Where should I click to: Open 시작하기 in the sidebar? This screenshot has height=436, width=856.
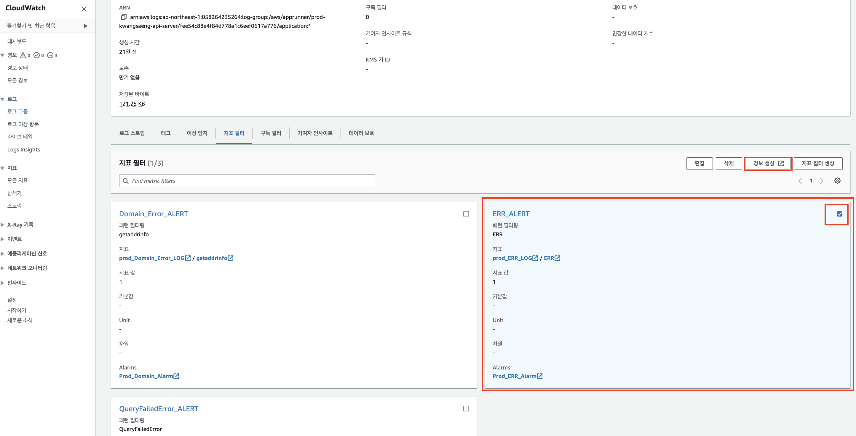pyautogui.click(x=17, y=310)
